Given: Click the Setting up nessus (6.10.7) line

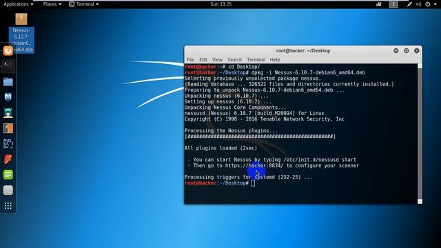Looking at the screenshot, I should [228, 102].
